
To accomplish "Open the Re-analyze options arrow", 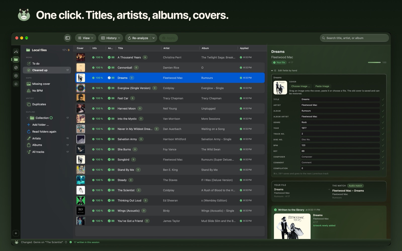I will (x=154, y=38).
